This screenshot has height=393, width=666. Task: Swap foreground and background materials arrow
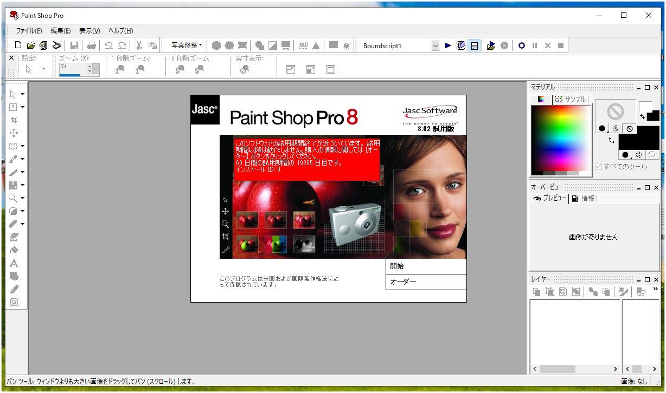click(x=612, y=140)
